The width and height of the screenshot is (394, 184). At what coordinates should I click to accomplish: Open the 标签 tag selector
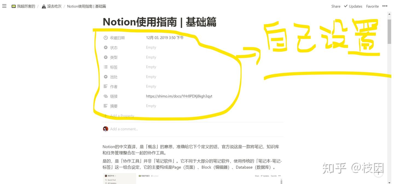[151, 67]
